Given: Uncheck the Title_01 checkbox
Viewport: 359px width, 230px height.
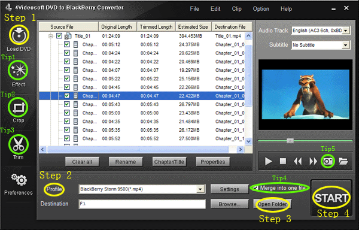Looking at the screenshot, I should point(59,36).
